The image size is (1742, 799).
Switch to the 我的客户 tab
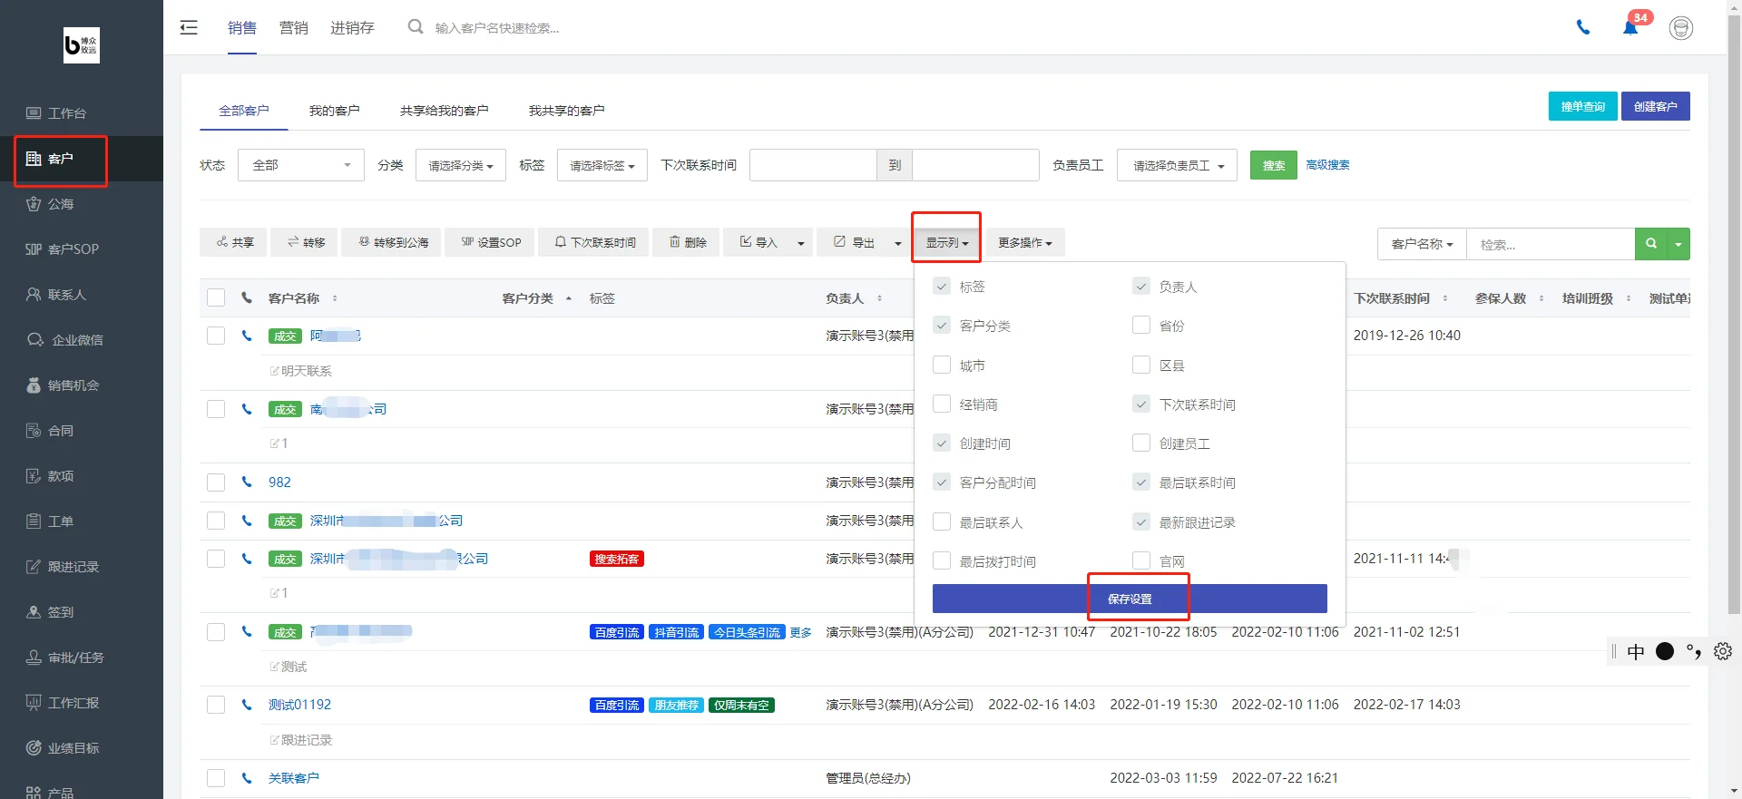(x=334, y=111)
